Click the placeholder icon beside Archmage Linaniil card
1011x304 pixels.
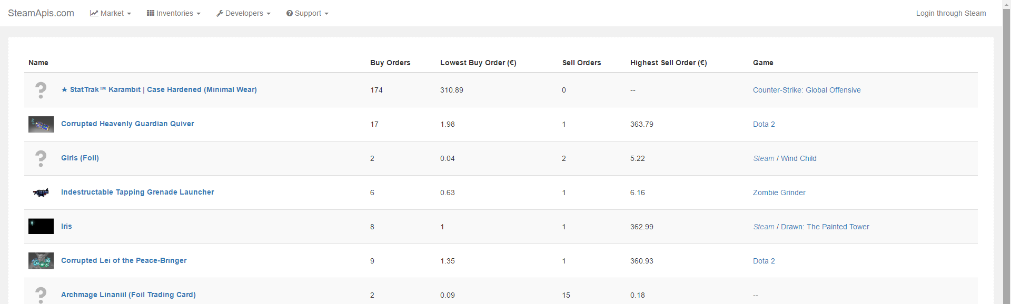(41, 295)
